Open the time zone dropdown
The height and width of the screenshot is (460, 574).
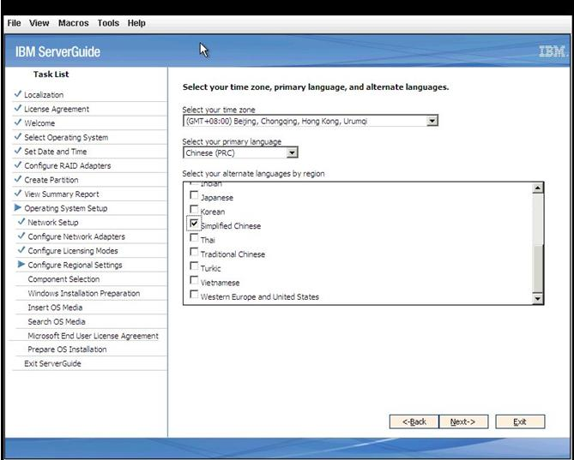point(432,121)
